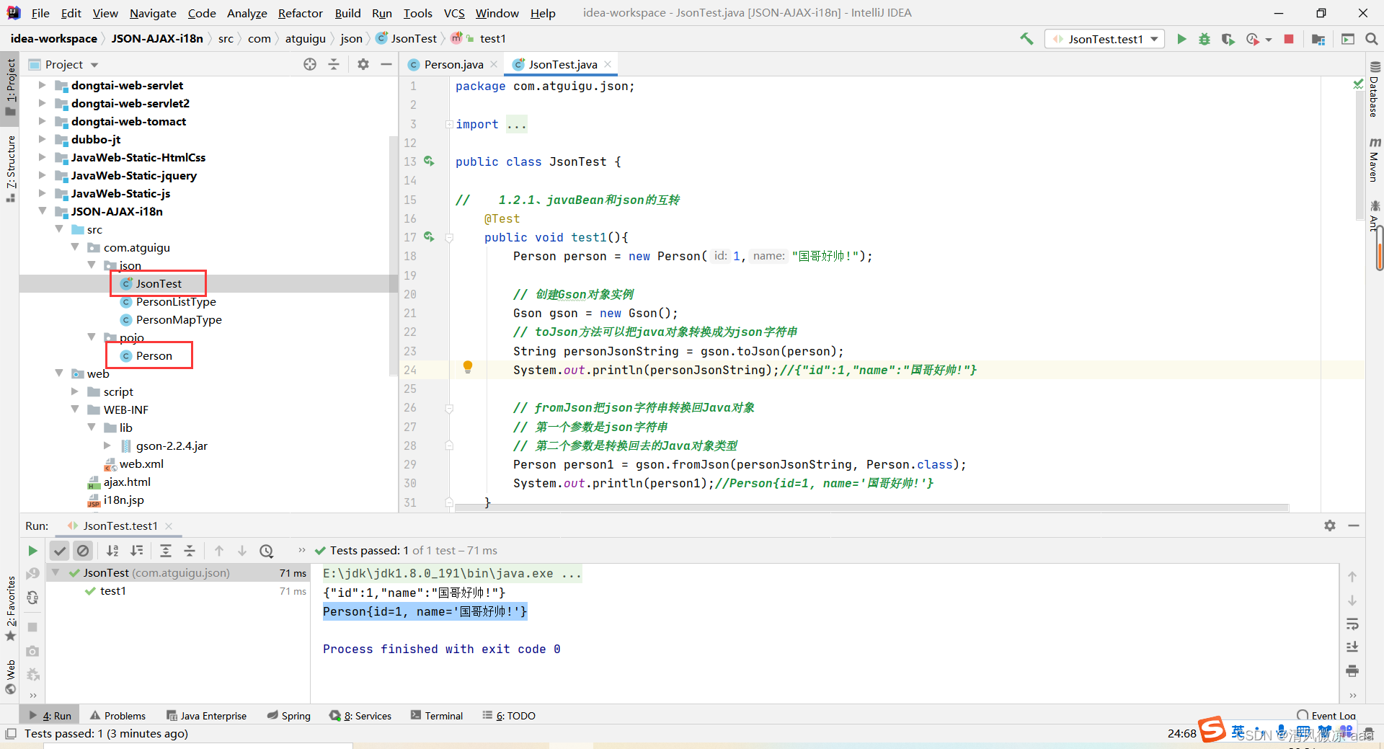Expand the script folder node
This screenshot has height=749, width=1384.
click(x=75, y=391)
